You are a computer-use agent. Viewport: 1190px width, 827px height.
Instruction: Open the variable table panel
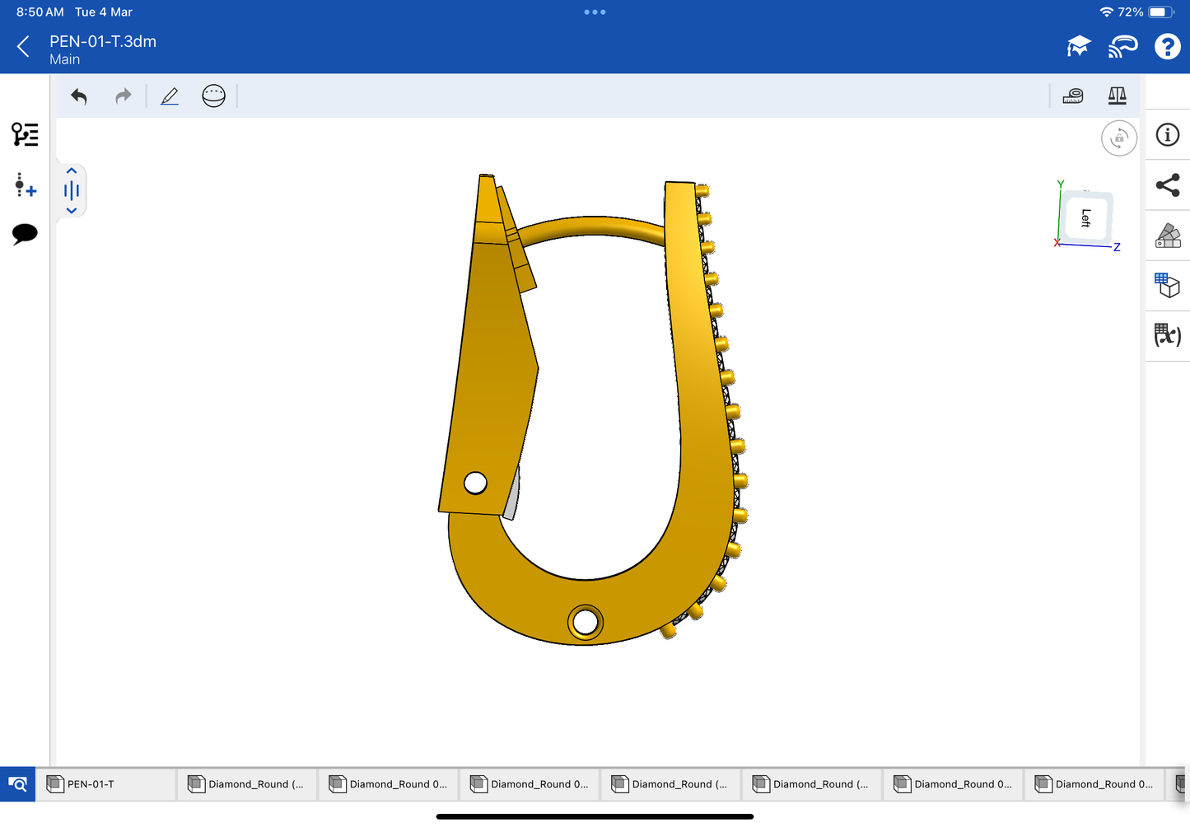pyautogui.click(x=1167, y=335)
